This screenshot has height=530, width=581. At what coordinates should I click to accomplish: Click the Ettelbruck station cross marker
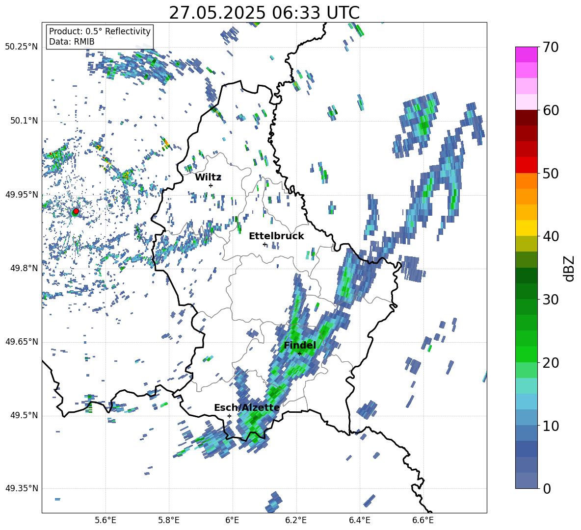[264, 244]
